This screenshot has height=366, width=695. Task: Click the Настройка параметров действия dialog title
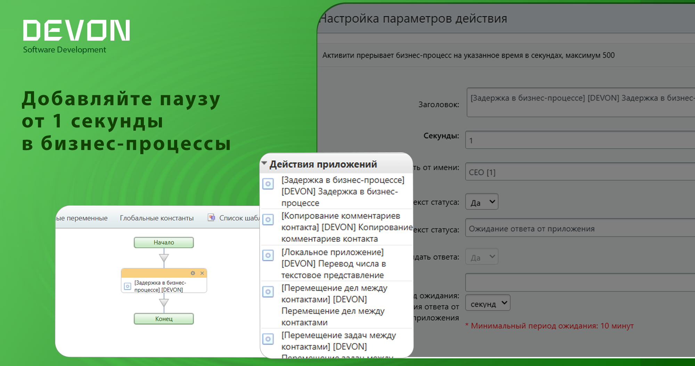tap(413, 18)
